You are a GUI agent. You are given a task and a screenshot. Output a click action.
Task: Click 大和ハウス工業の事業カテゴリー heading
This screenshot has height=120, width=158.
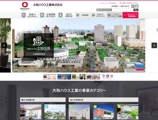tap(79, 91)
